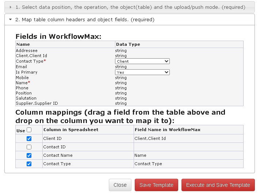Viewport: 260px width, 193px height.
Task: Select the Addressee field row
Action: pos(27,51)
